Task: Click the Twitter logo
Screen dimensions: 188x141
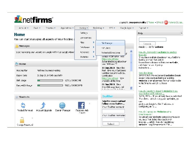Action: point(108,96)
